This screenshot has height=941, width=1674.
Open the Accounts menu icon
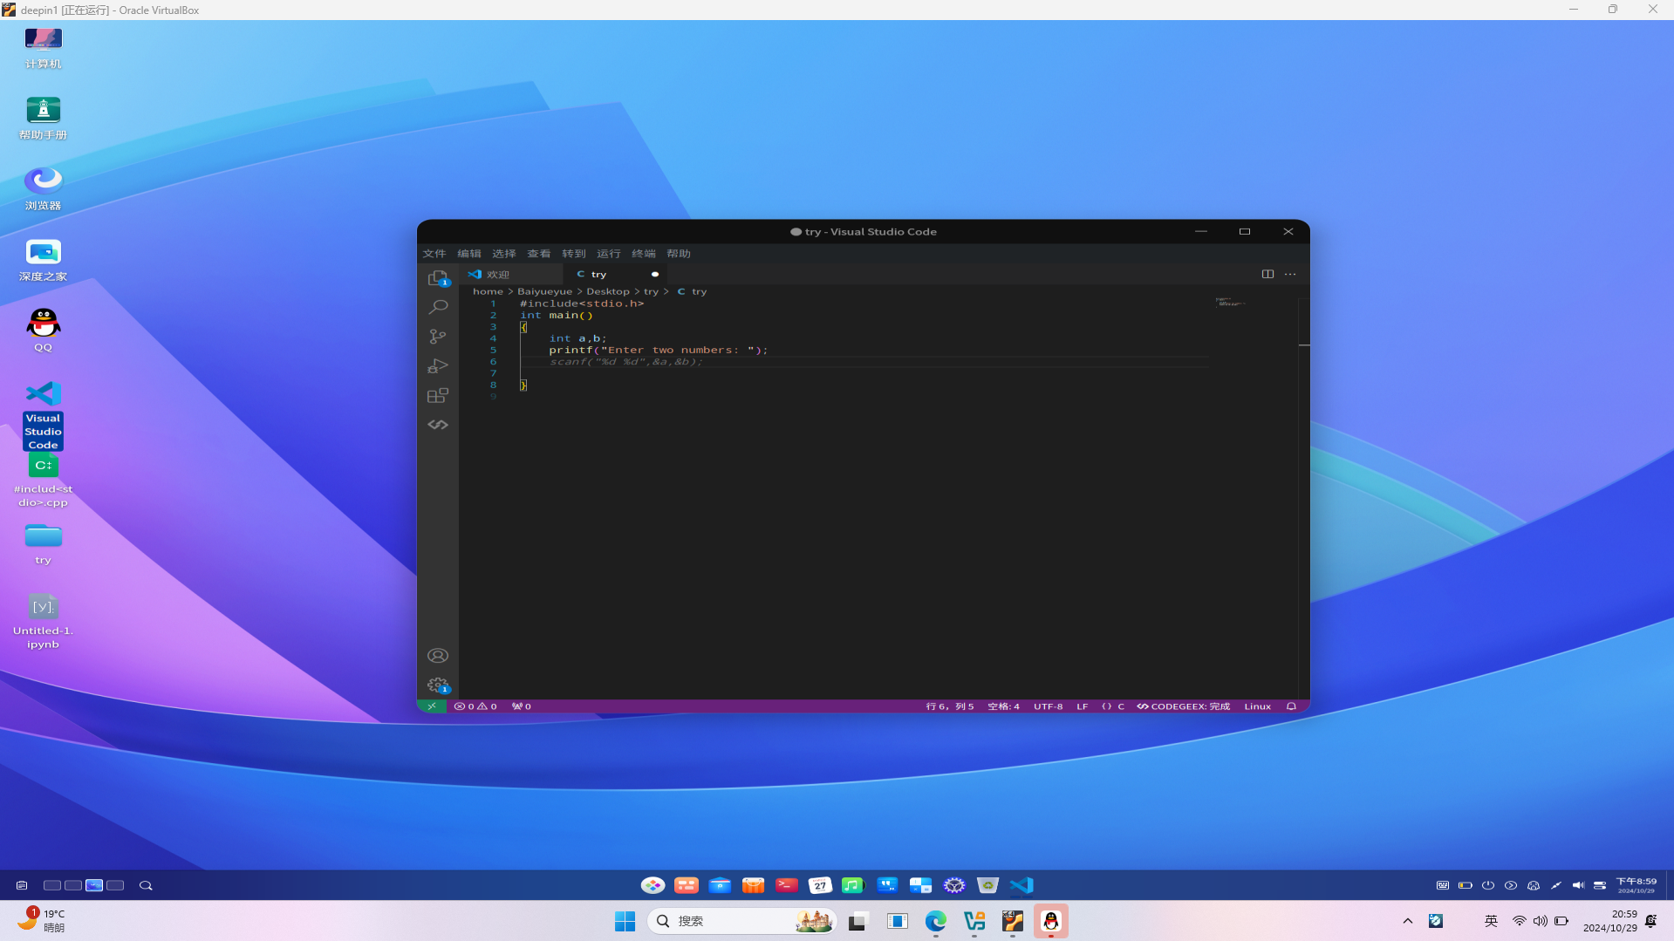click(438, 656)
